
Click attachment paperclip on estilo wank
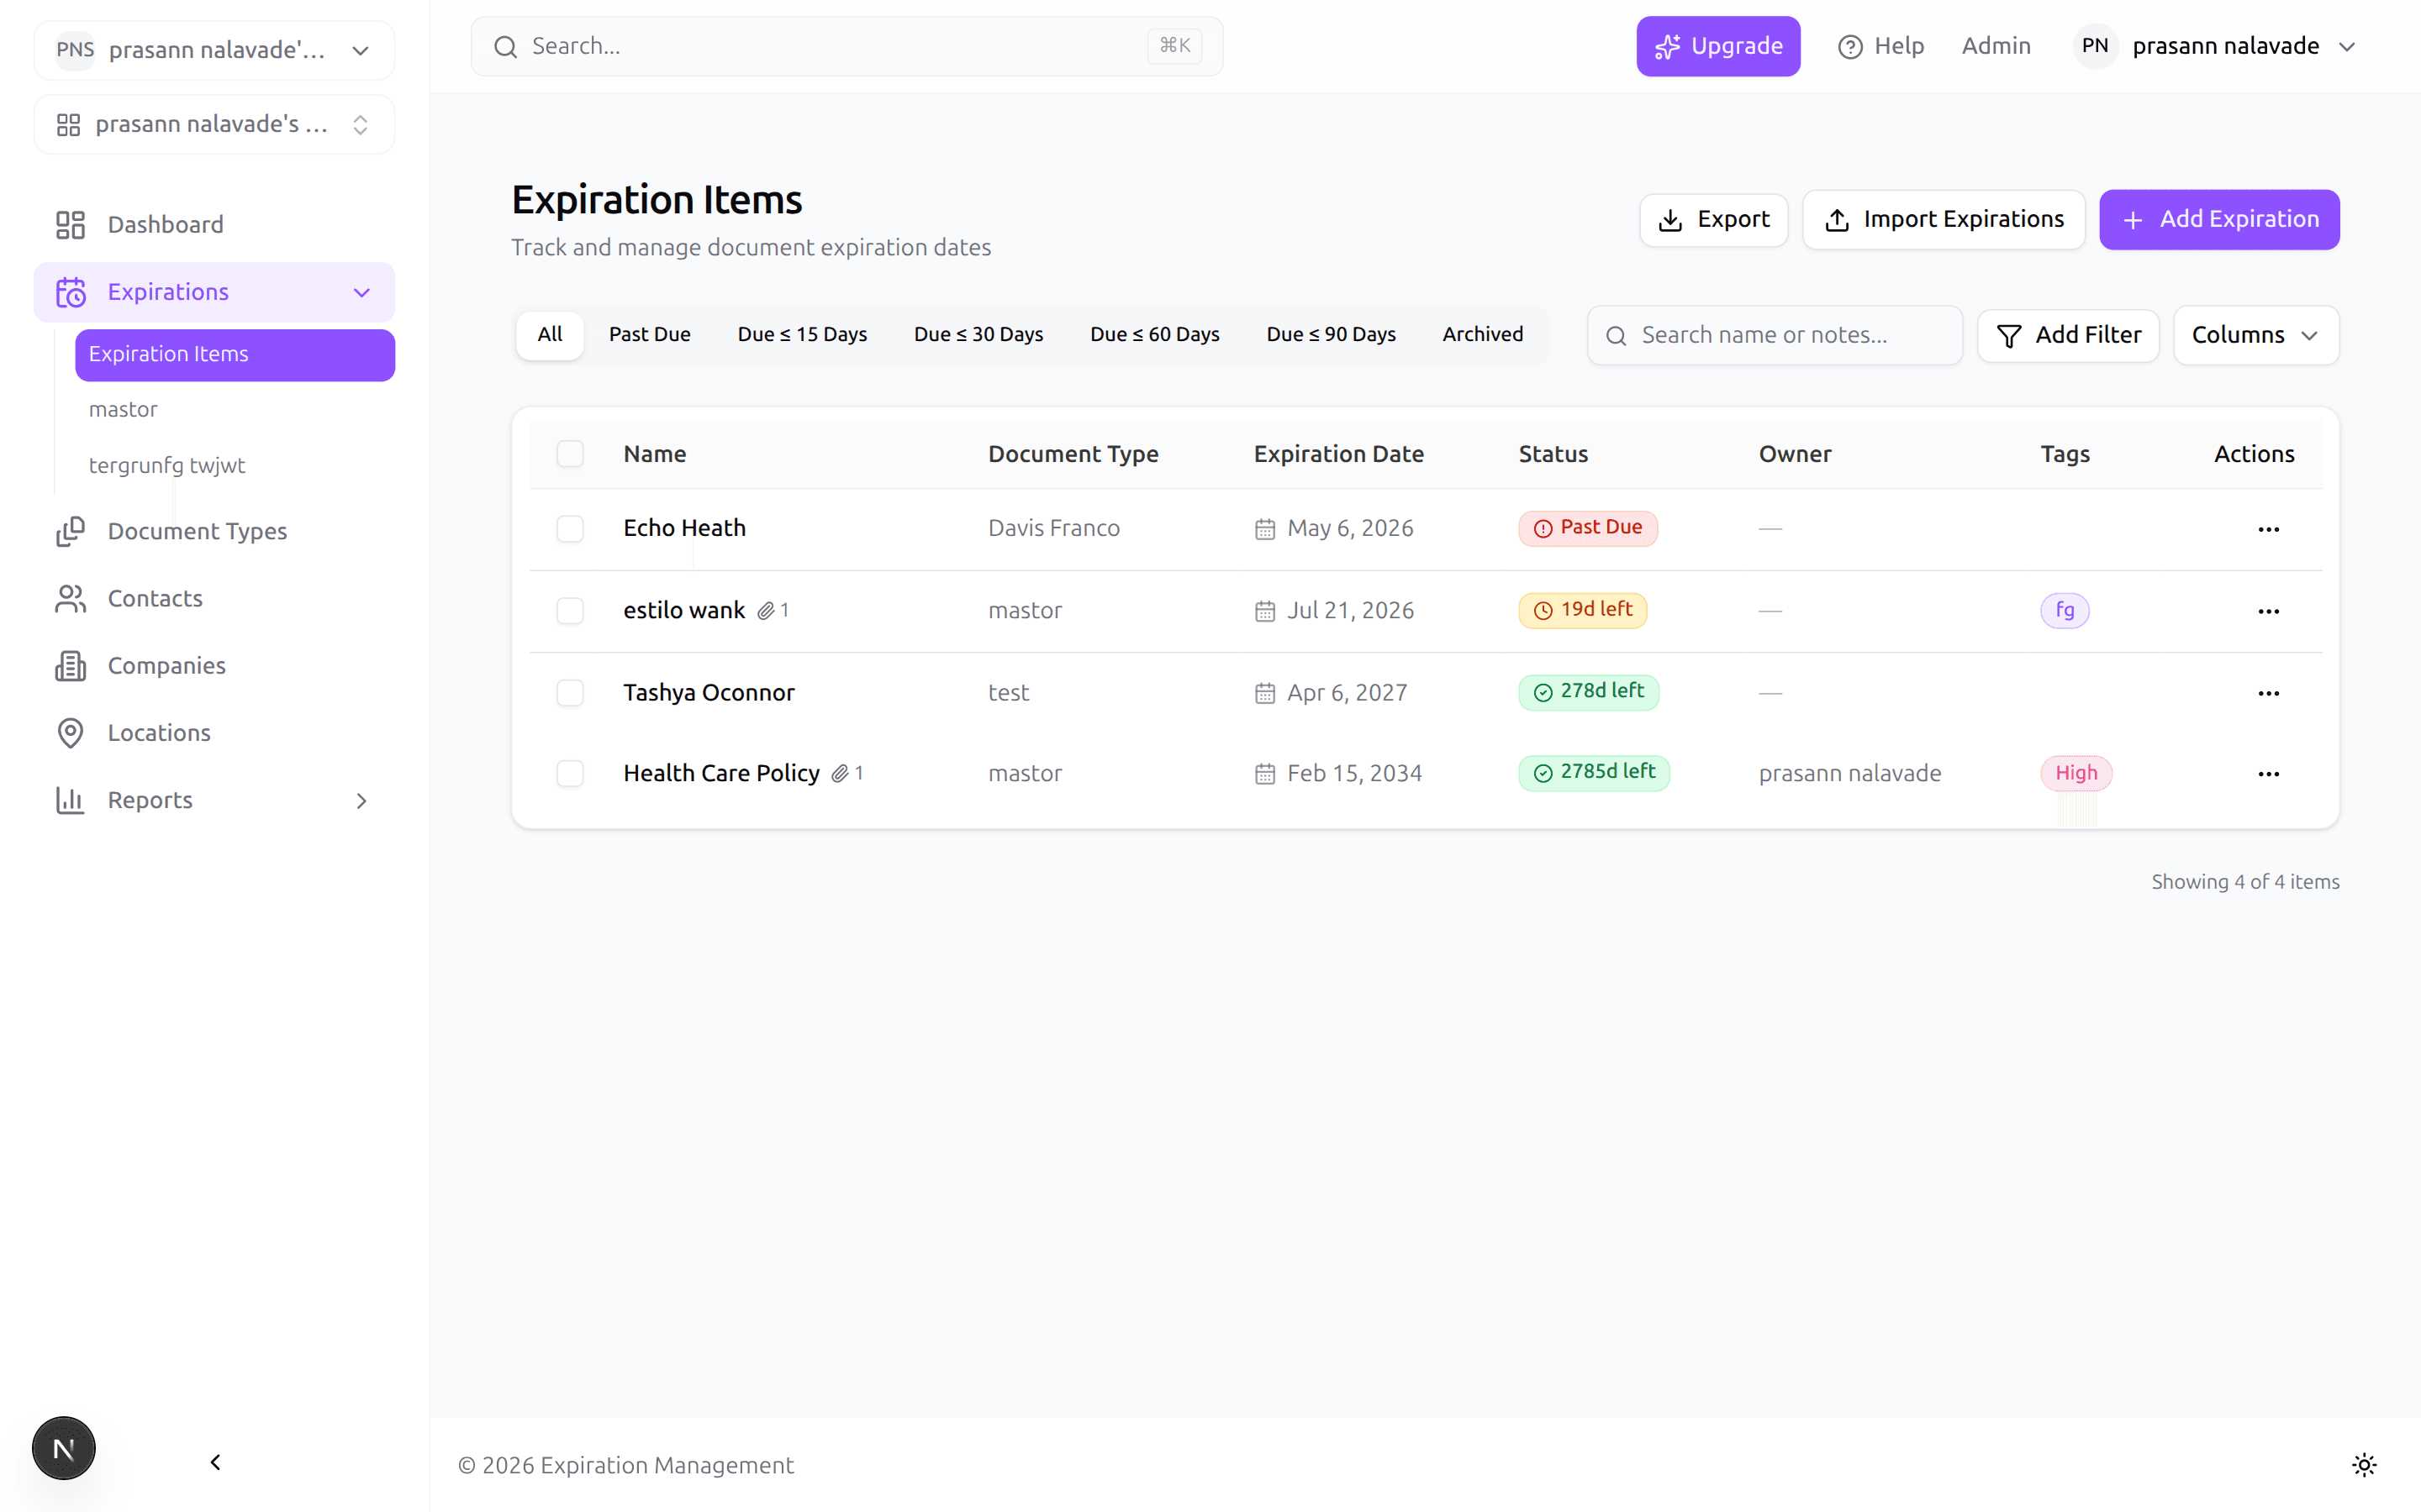click(767, 611)
